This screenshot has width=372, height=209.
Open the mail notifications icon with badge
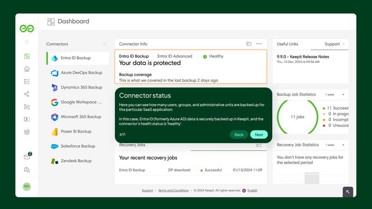(x=27, y=157)
